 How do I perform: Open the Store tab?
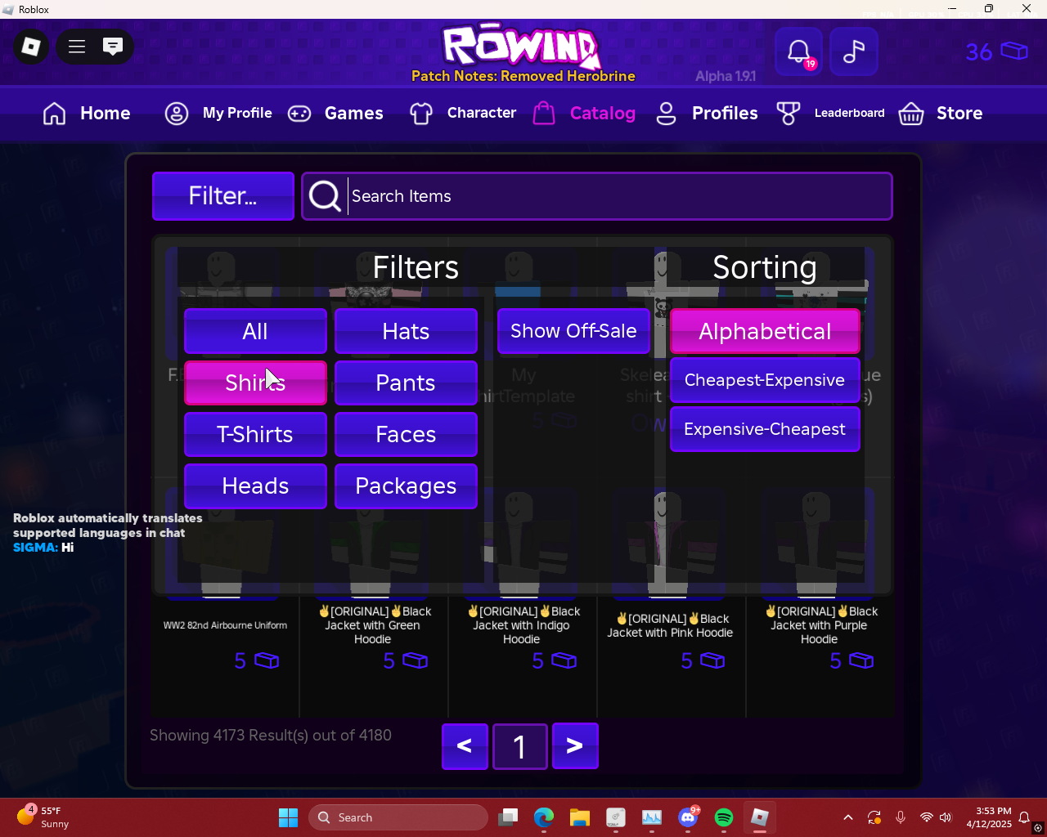pos(941,113)
